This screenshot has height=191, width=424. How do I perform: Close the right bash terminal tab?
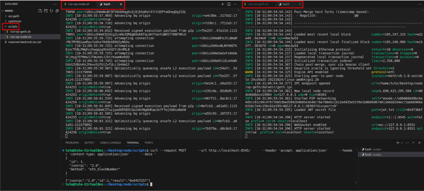pos(300,4)
